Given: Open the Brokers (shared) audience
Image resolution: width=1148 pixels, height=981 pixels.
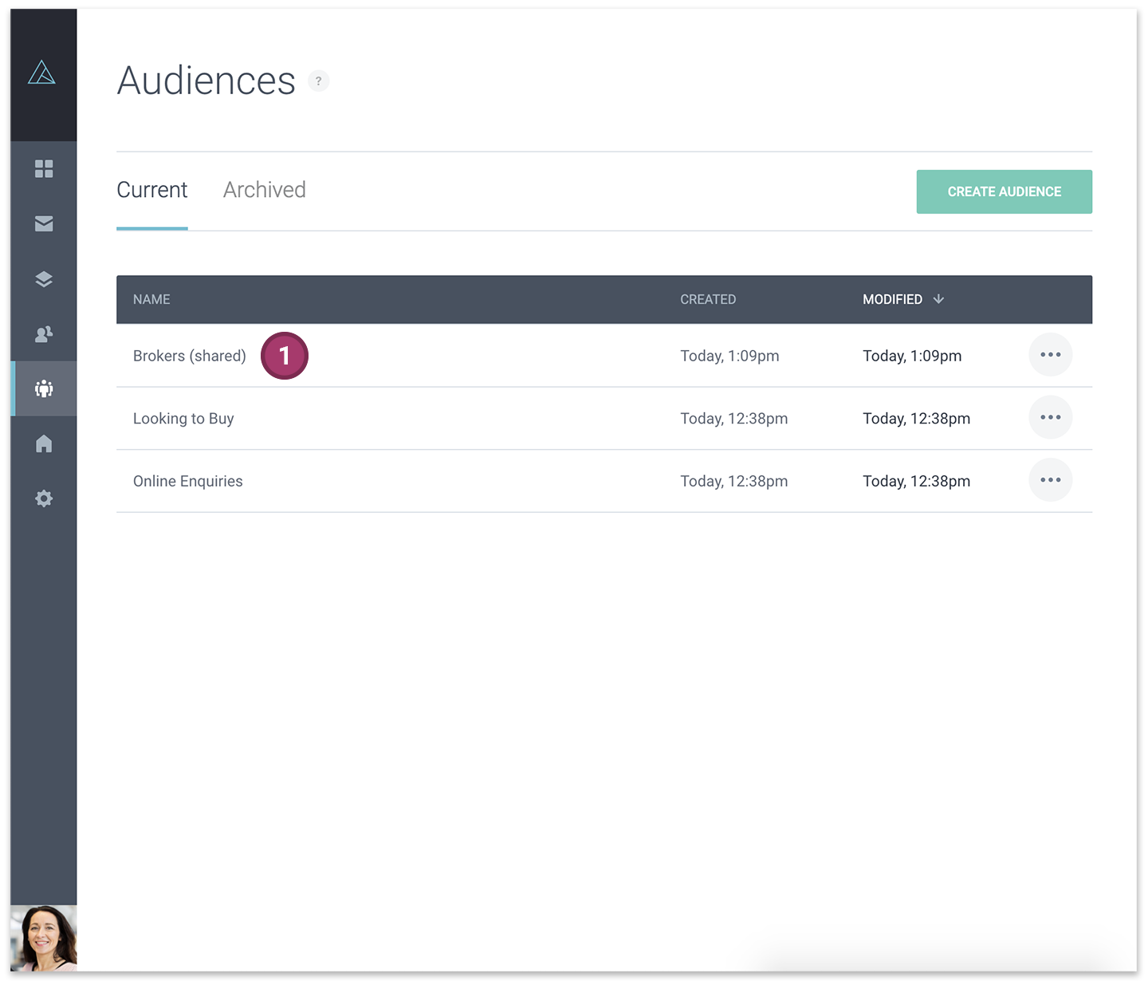Looking at the screenshot, I should (190, 356).
